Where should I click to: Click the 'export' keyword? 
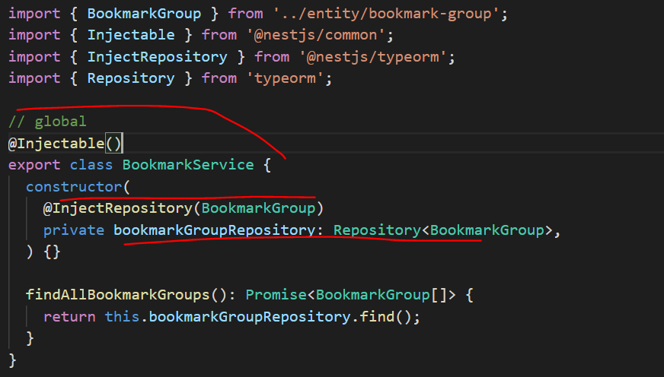[34, 165]
